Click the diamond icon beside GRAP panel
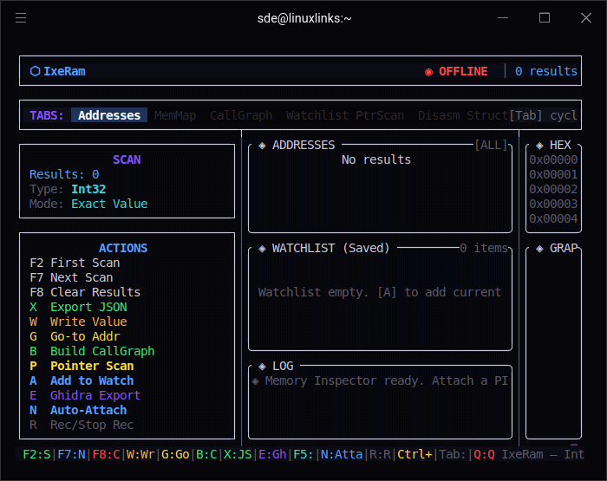The width and height of the screenshot is (607, 481). pos(539,248)
